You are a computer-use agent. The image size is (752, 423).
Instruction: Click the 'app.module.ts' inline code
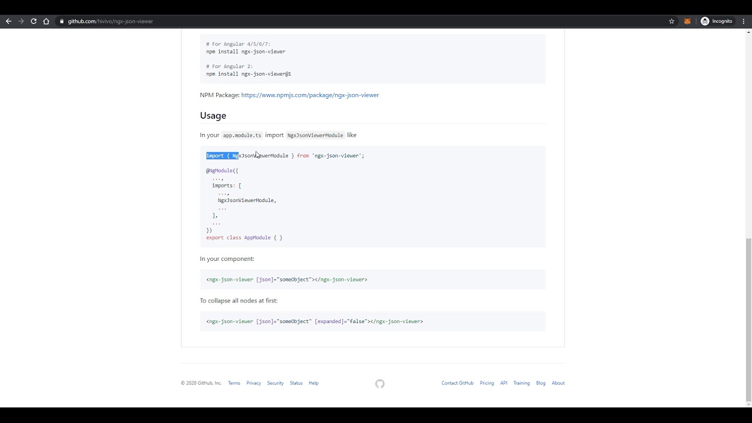242,135
